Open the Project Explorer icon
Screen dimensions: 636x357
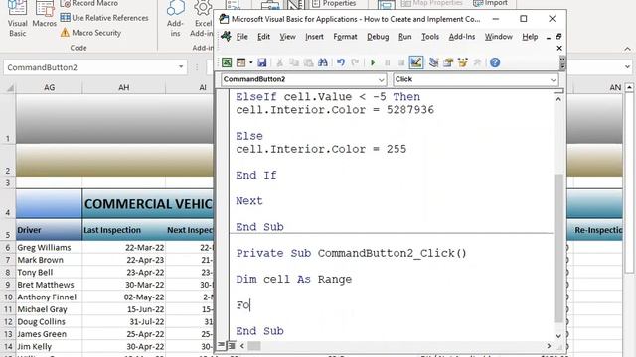click(x=434, y=62)
